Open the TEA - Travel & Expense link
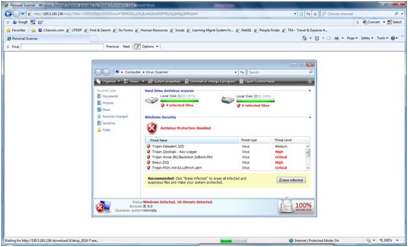 pos(305,30)
